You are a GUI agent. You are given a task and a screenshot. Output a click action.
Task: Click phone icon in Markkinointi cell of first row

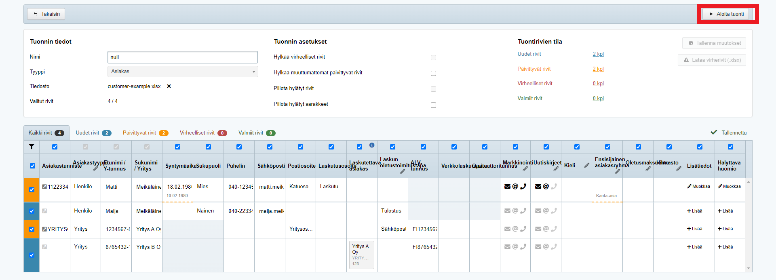click(x=523, y=186)
